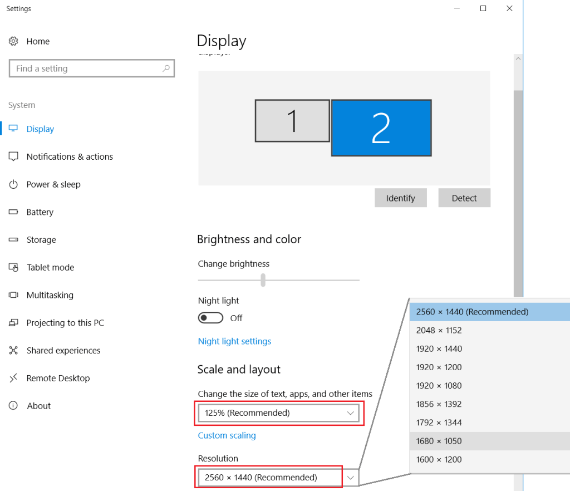The image size is (570, 491).
Task: Click the Notifications & actions icon
Action: point(13,156)
